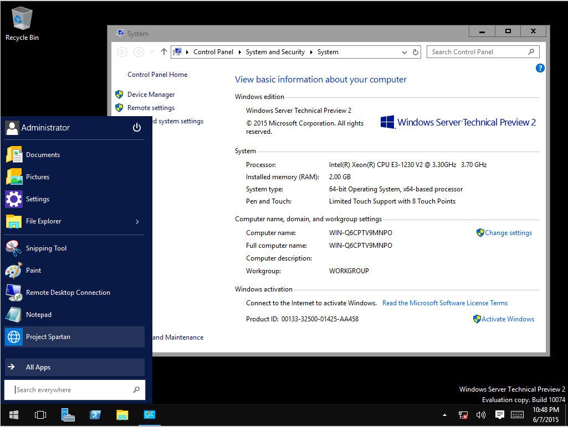
Task: Open Snipping Tool from the Start menu
Action: tap(46, 248)
